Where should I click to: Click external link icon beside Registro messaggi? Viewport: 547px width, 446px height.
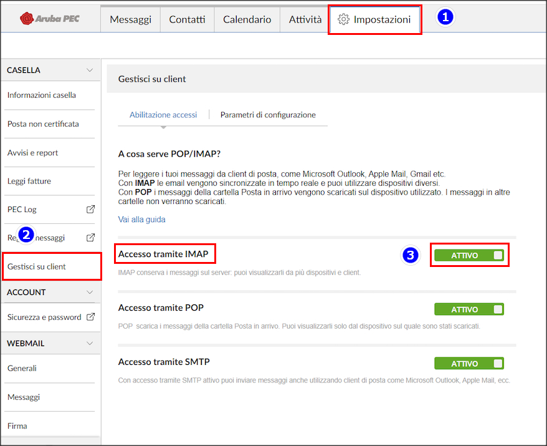coord(90,238)
